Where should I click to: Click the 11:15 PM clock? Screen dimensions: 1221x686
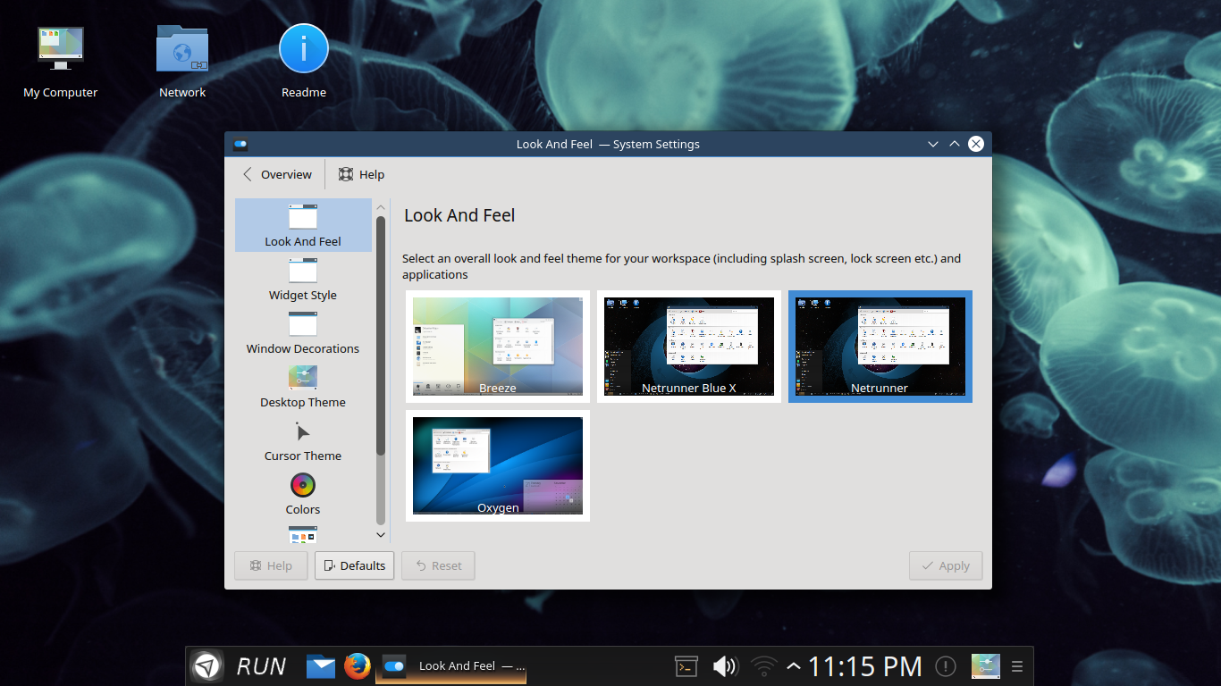point(865,666)
